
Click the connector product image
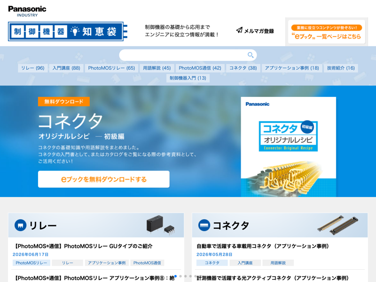tap(338, 225)
